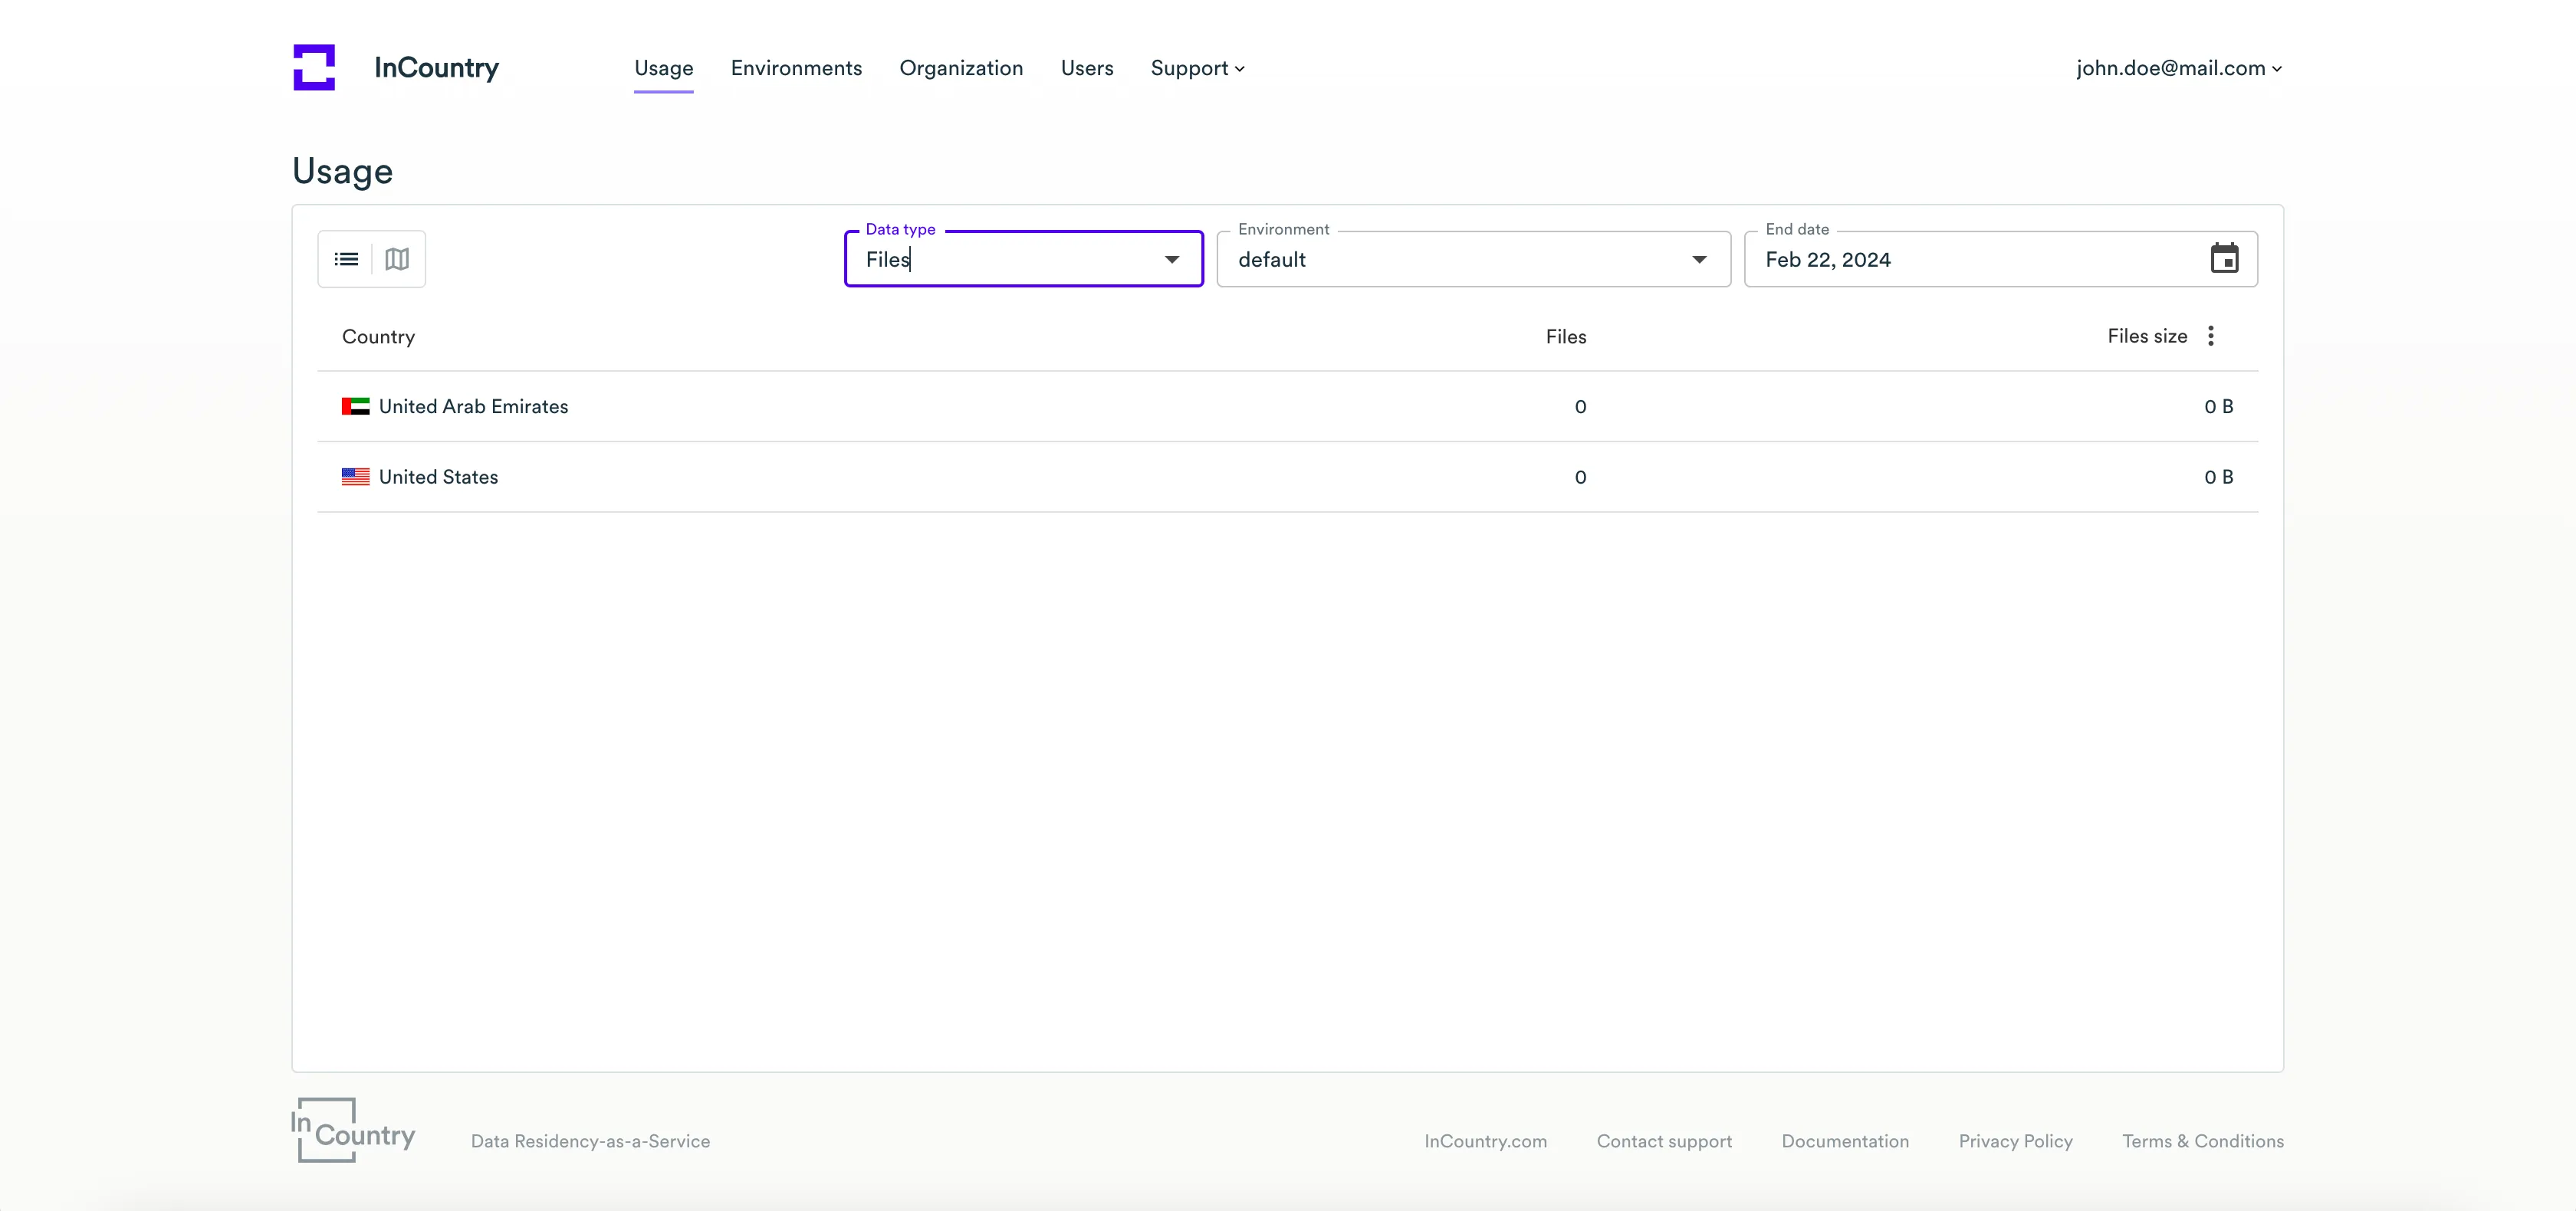Click the United States flag icon
This screenshot has width=2576, height=1211.
(x=355, y=477)
